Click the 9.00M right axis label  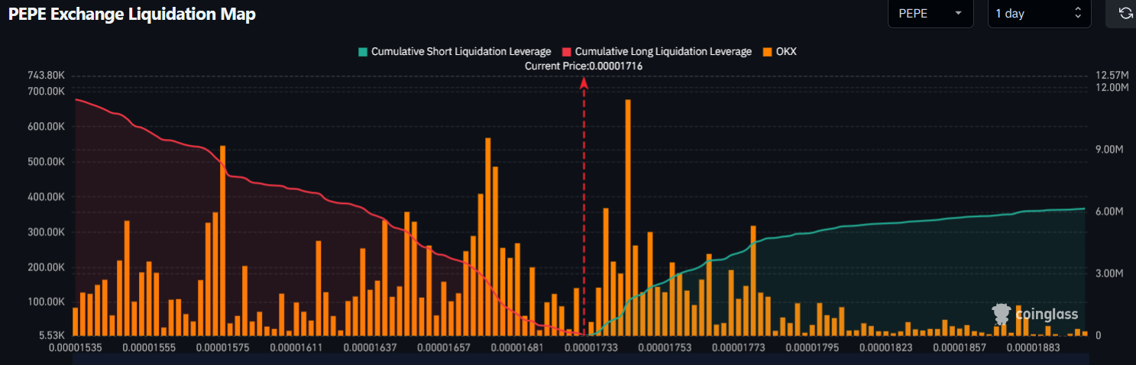pos(1108,150)
